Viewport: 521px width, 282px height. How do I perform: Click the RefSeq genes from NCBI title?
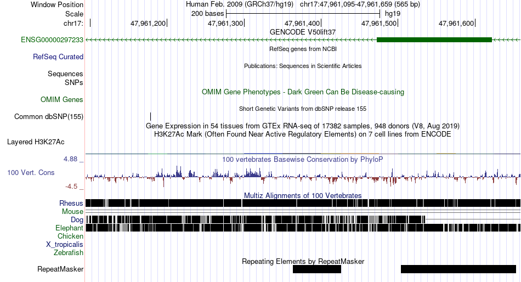(x=303, y=49)
